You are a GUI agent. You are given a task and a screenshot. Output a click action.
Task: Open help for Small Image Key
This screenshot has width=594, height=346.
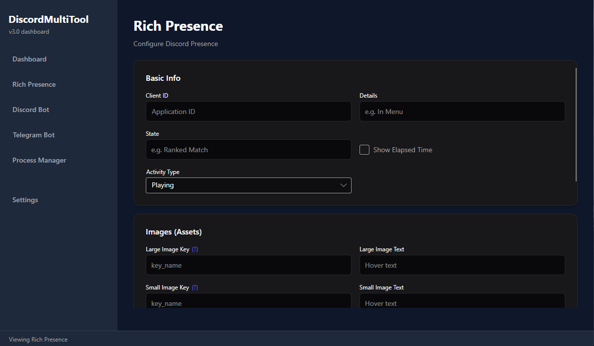(195, 288)
